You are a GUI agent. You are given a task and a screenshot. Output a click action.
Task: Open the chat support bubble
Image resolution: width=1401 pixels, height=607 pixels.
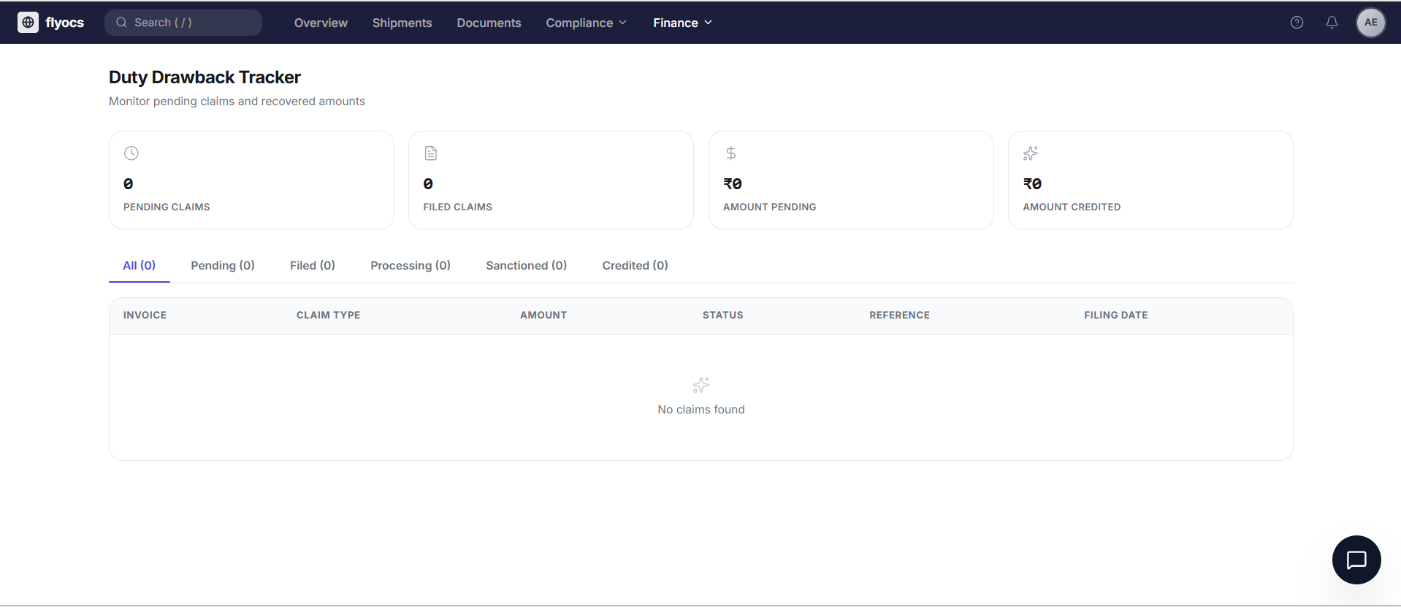coord(1356,560)
